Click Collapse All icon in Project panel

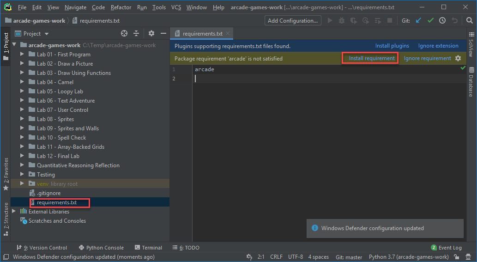click(x=136, y=33)
